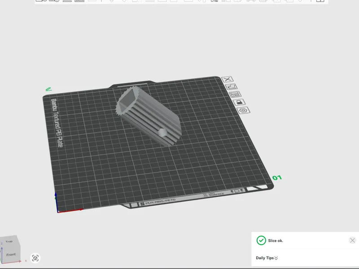Image resolution: width=359 pixels, height=269 pixels.
Task: Expand the Daily Tips chevron
Action: 276,258
